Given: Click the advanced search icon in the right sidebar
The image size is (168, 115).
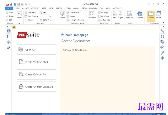Looking at the screenshot, I should point(162,42).
